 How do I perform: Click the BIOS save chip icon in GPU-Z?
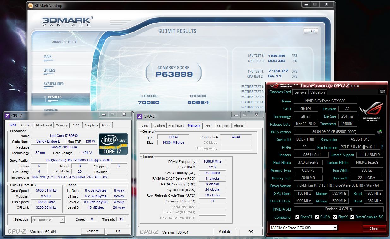coord(380,132)
